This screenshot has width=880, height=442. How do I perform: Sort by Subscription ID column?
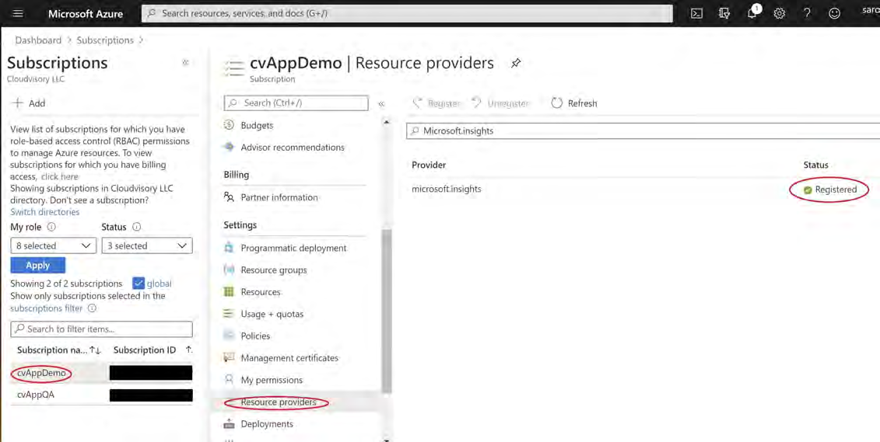point(153,350)
